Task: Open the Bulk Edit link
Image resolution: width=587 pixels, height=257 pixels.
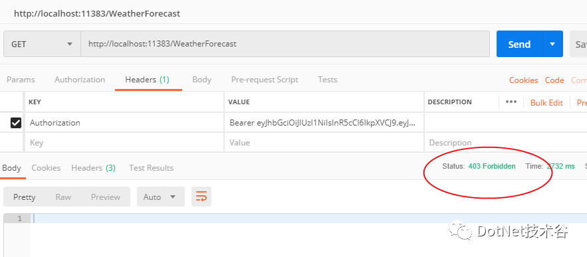Action: pyautogui.click(x=546, y=102)
